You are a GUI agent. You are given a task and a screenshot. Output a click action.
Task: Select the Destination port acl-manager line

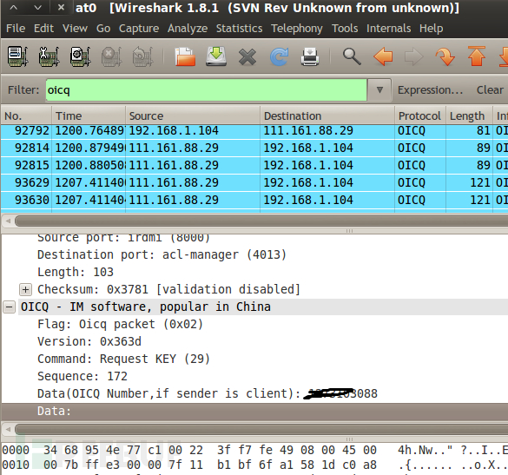pos(162,254)
